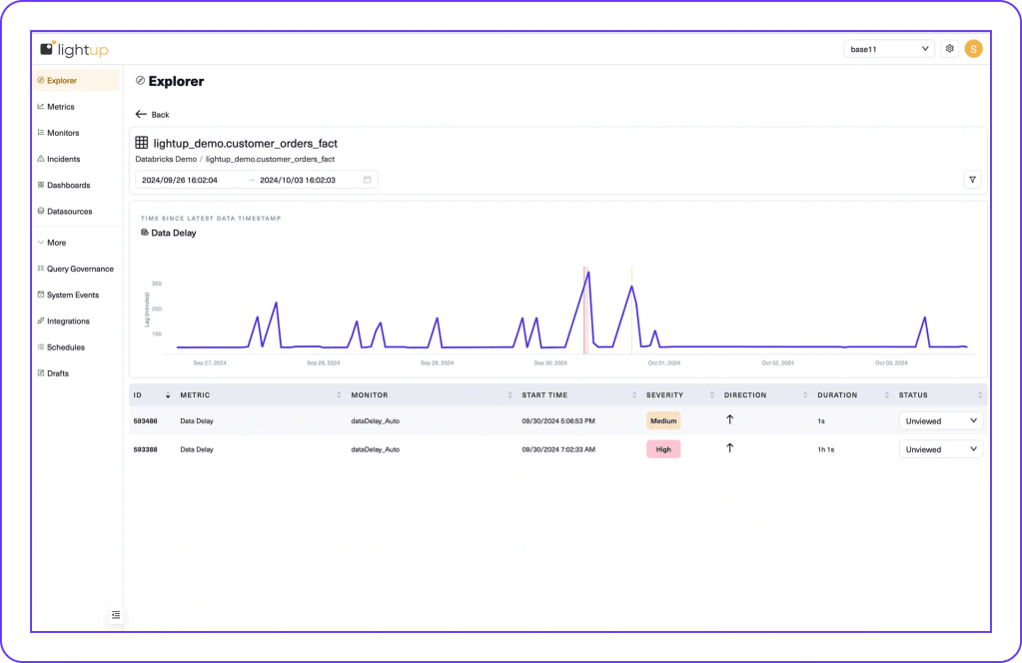Open Schedules from the sidebar
1022x663 pixels.
click(65, 346)
